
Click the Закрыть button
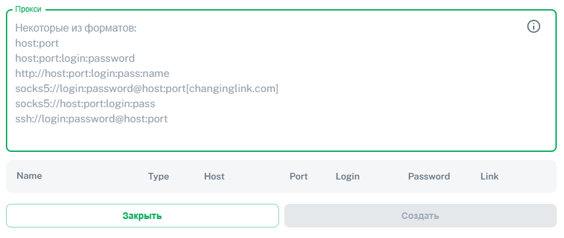coord(142,216)
